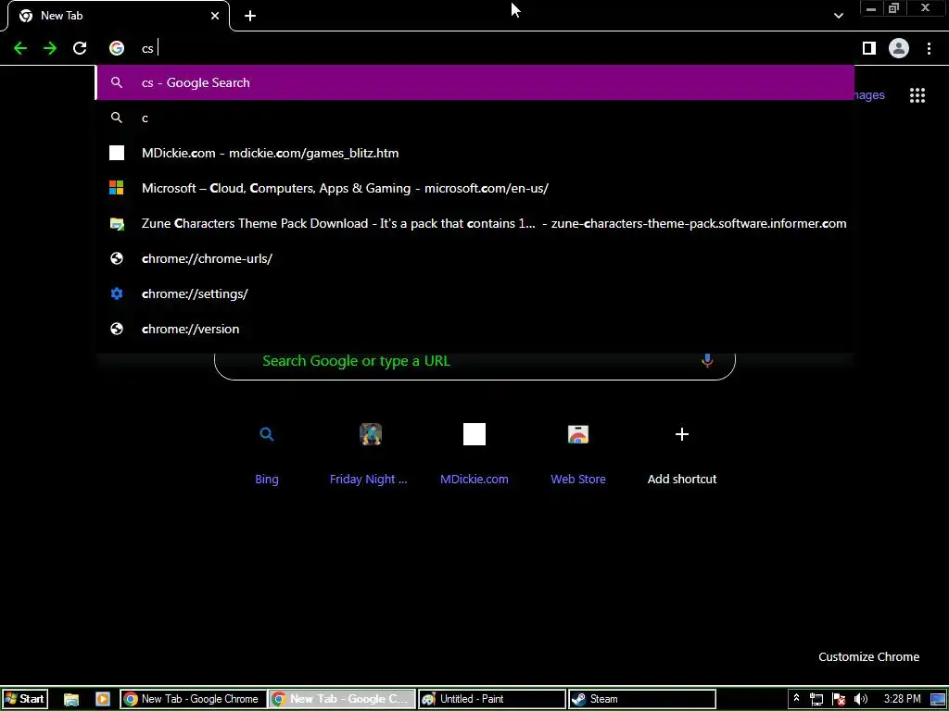Open the folder icon in quick launch
This screenshot has height=711, width=949.
pos(71,699)
